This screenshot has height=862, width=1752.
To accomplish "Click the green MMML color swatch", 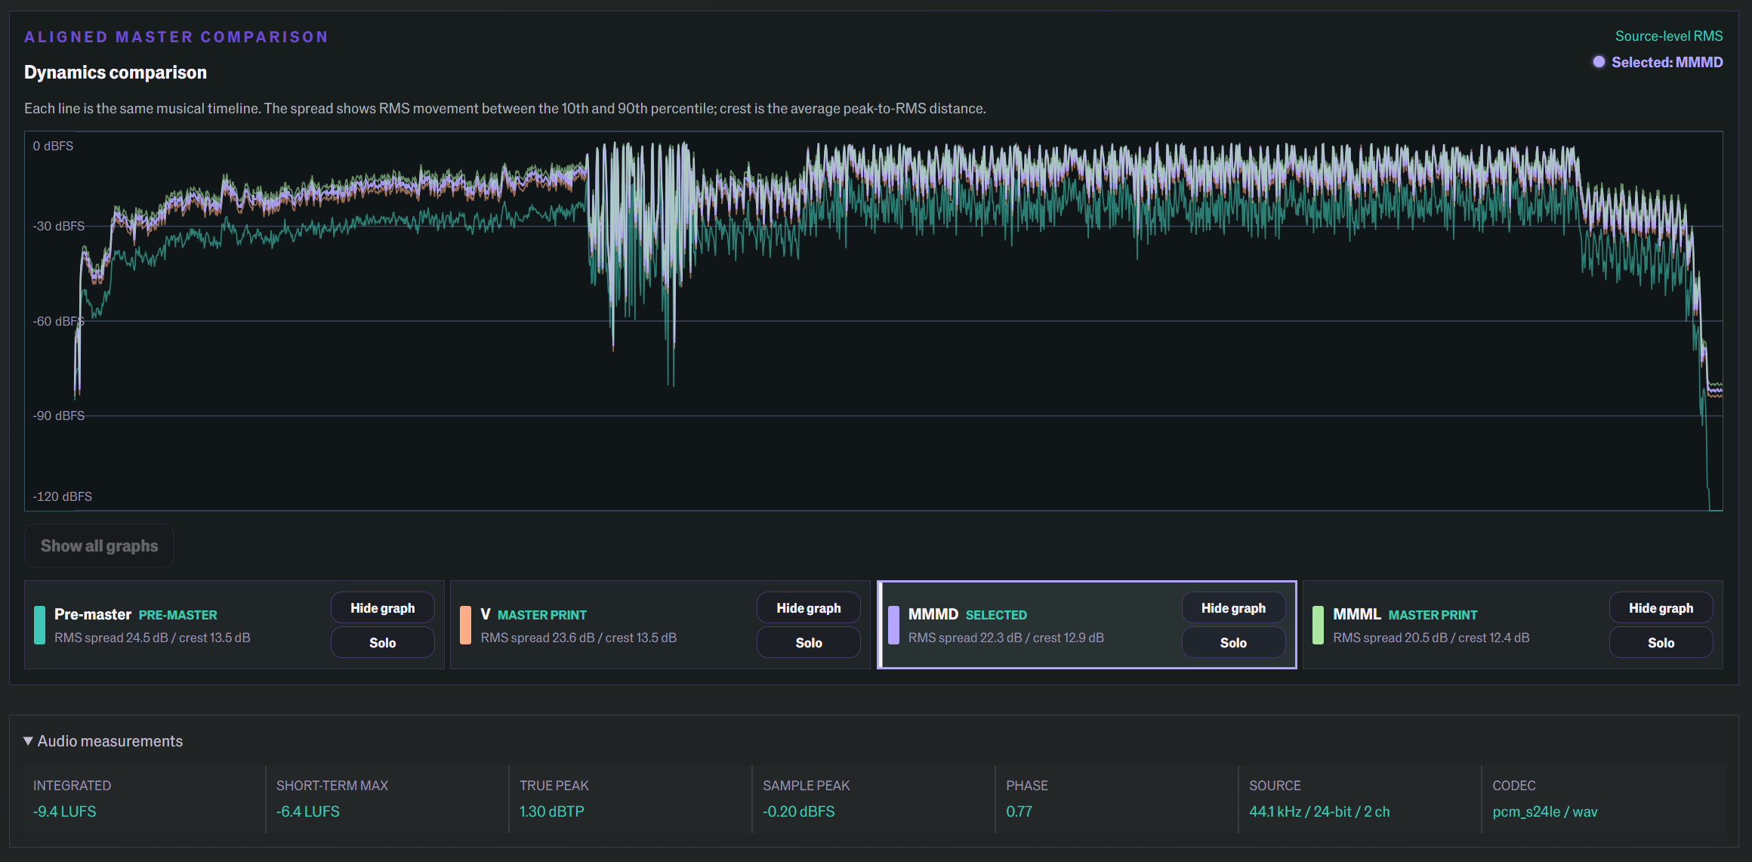I will 1319,625.
